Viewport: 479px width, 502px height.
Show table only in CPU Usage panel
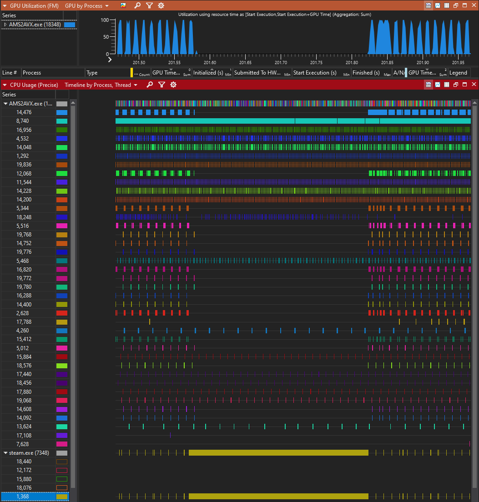point(447,85)
